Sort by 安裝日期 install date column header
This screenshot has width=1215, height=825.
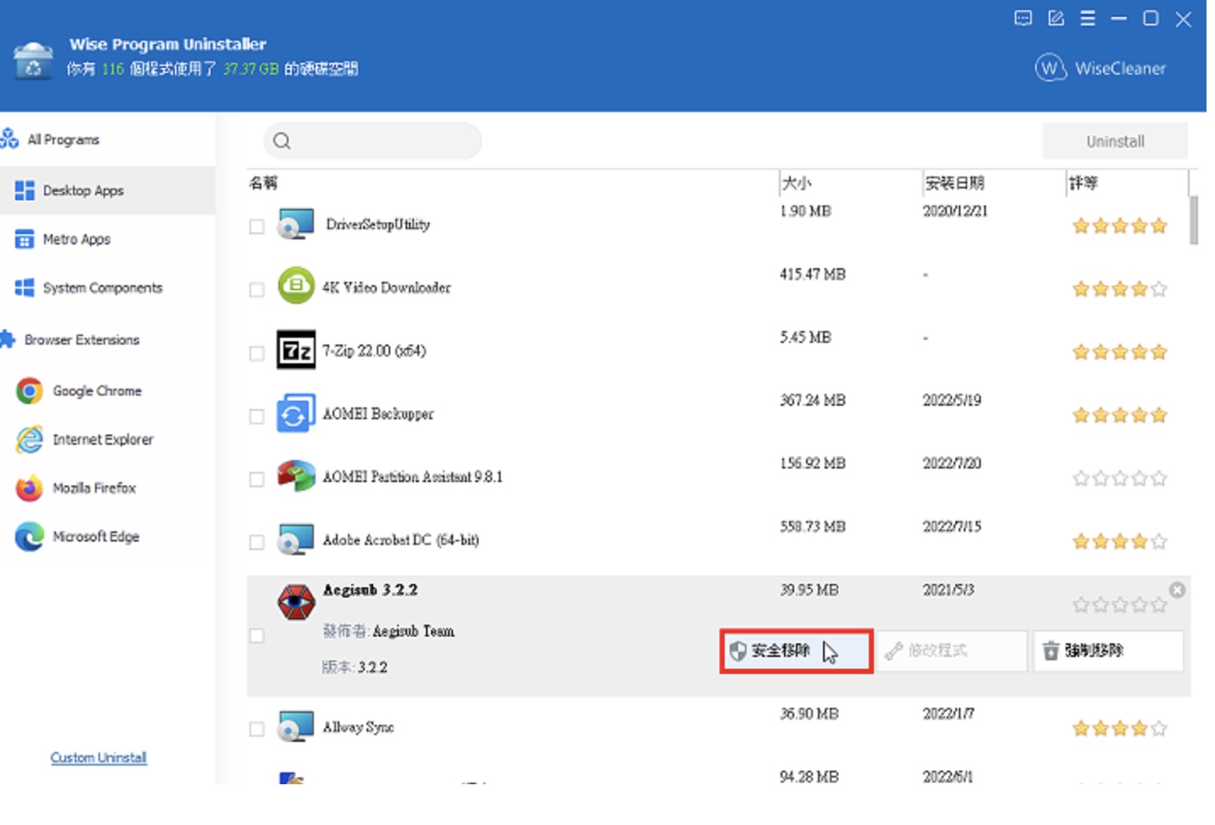tap(955, 182)
